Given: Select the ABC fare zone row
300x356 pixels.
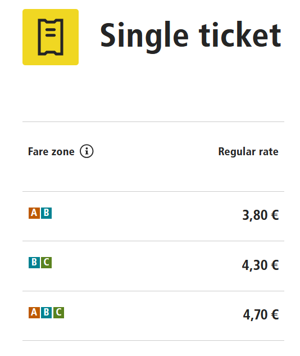Looking at the screenshot, I should coord(153,316).
